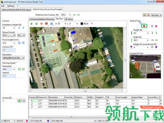Open the Field of View Width dropdown
Image resolution: width=164 pixels, height=123 pixels.
[148, 40]
